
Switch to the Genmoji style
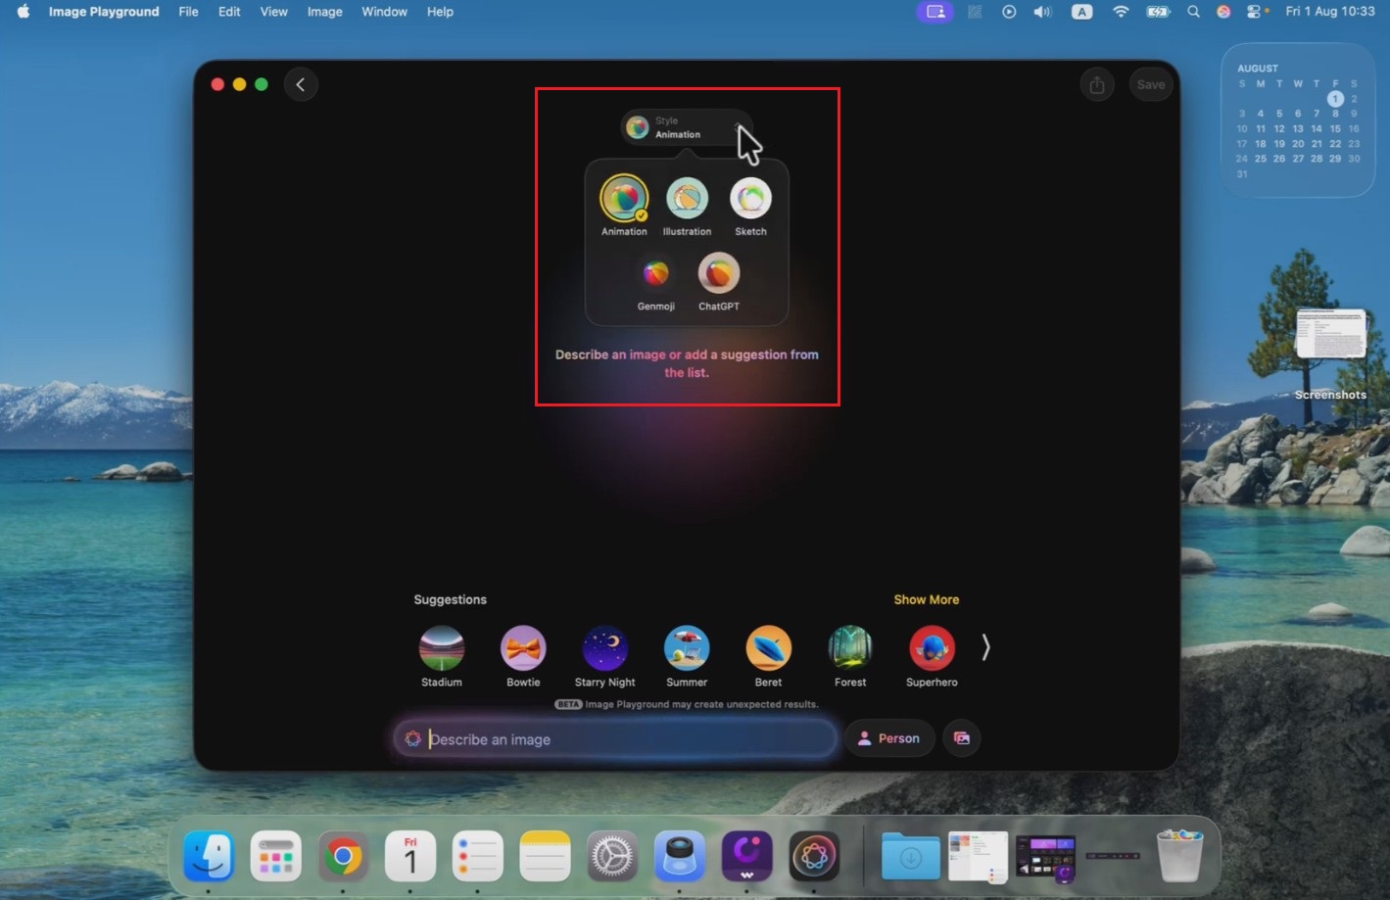[x=655, y=282]
